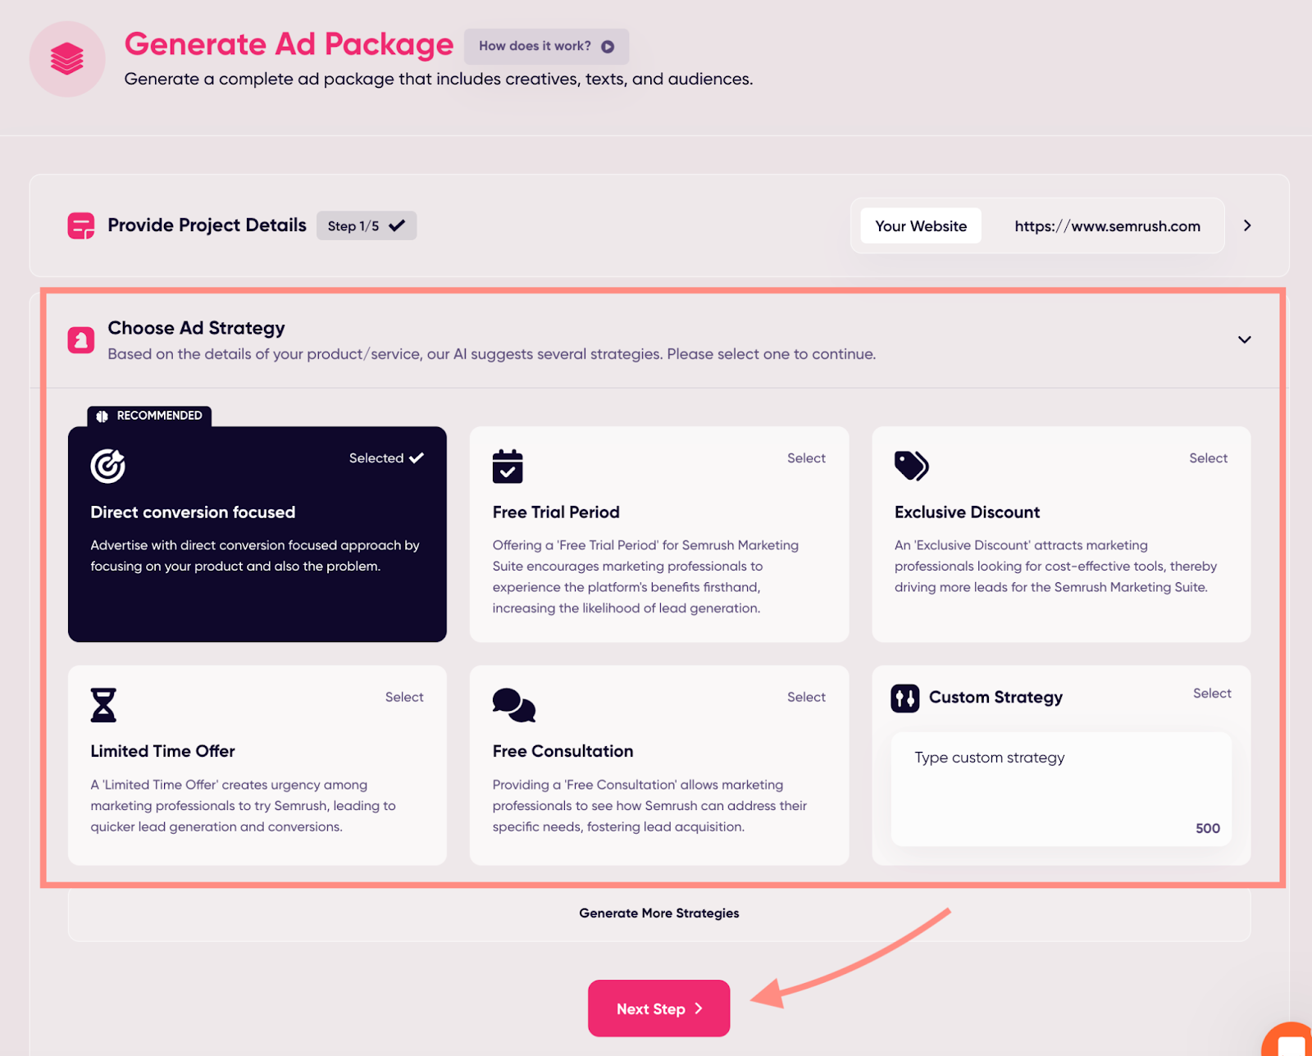Click the hourglass icon for Limited Time Offer

(103, 705)
